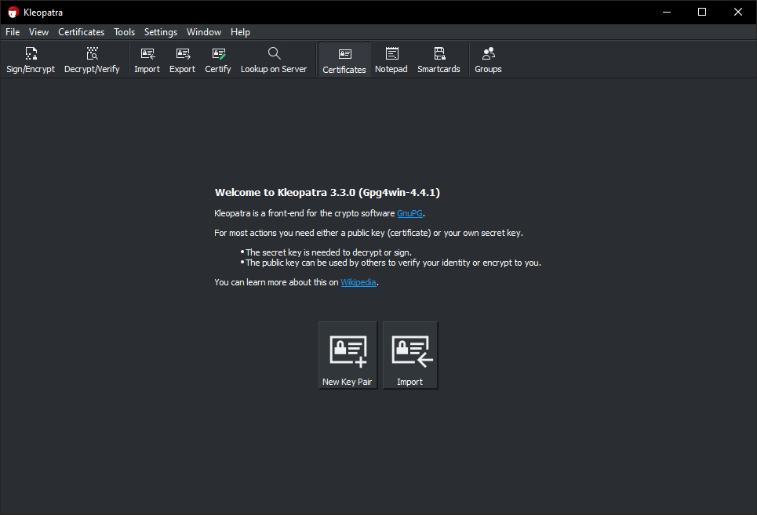
Task: Launch the Decrypt/Verify tool
Action: [x=92, y=60]
